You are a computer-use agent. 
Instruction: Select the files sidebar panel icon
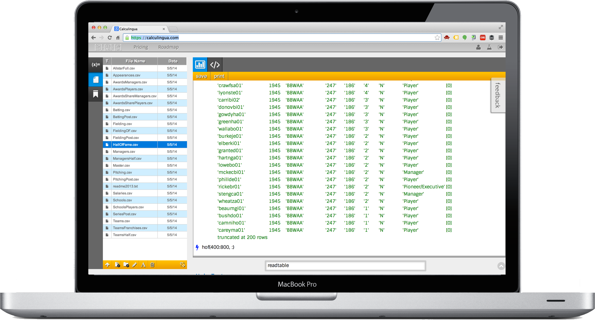(96, 80)
